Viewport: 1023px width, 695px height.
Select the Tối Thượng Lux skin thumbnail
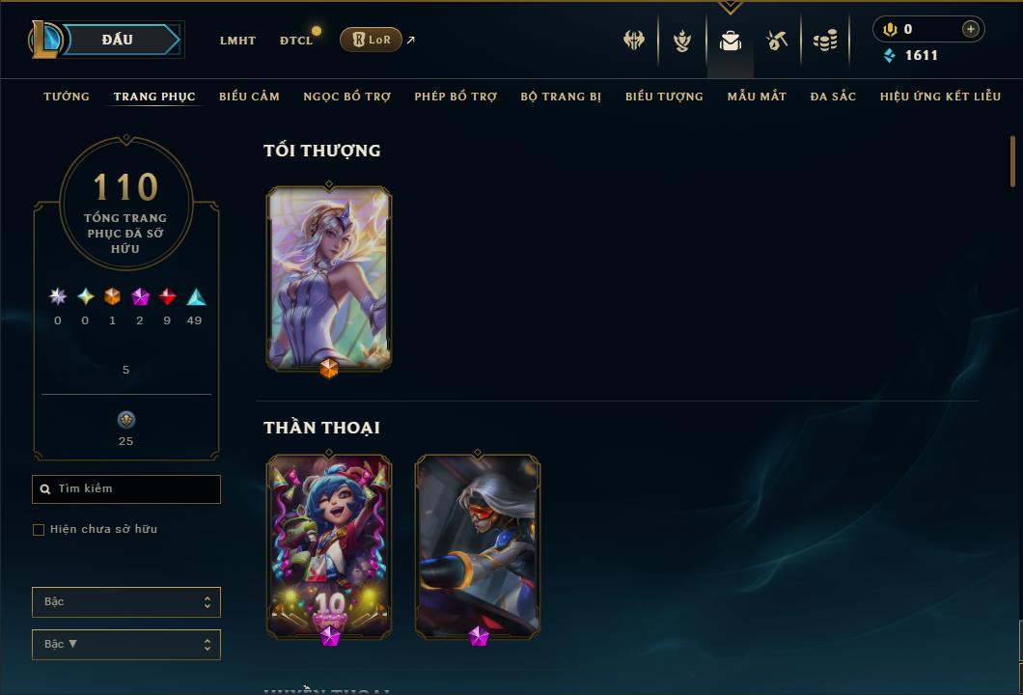pyautogui.click(x=329, y=279)
